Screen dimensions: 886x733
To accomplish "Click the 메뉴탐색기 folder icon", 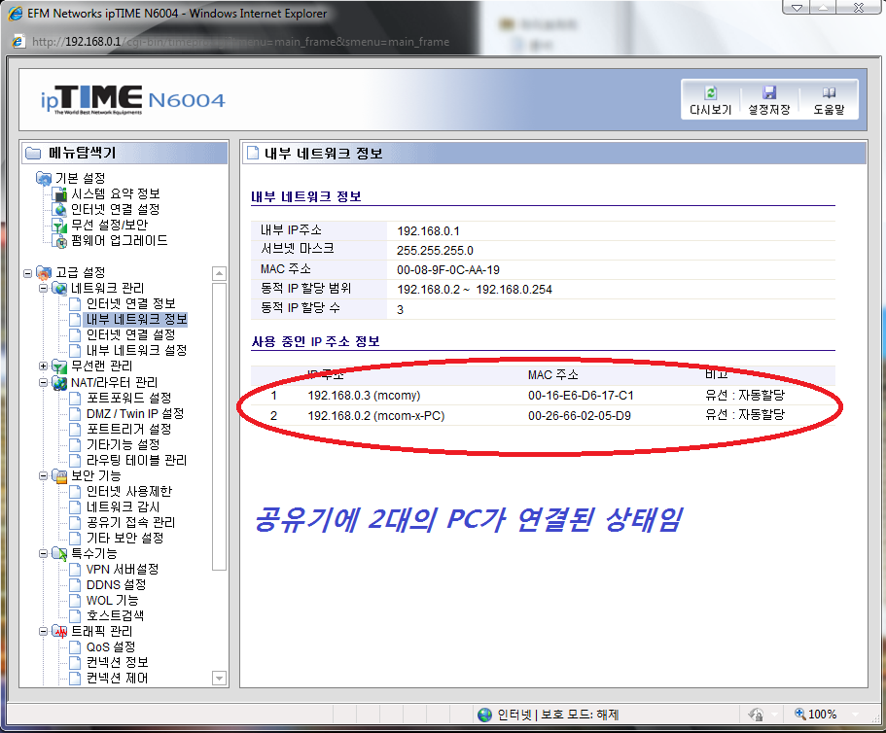I will pyautogui.click(x=34, y=153).
